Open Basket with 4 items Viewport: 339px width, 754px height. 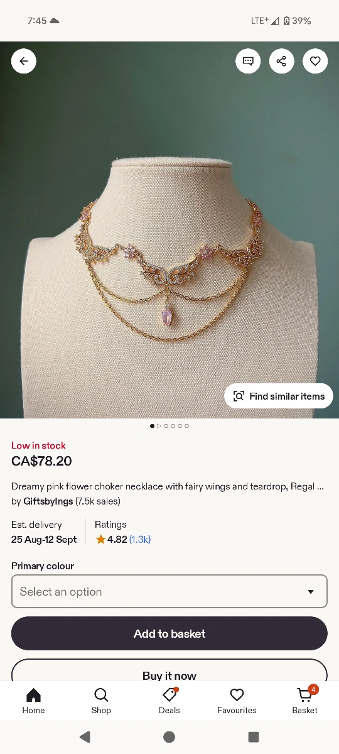(304, 701)
